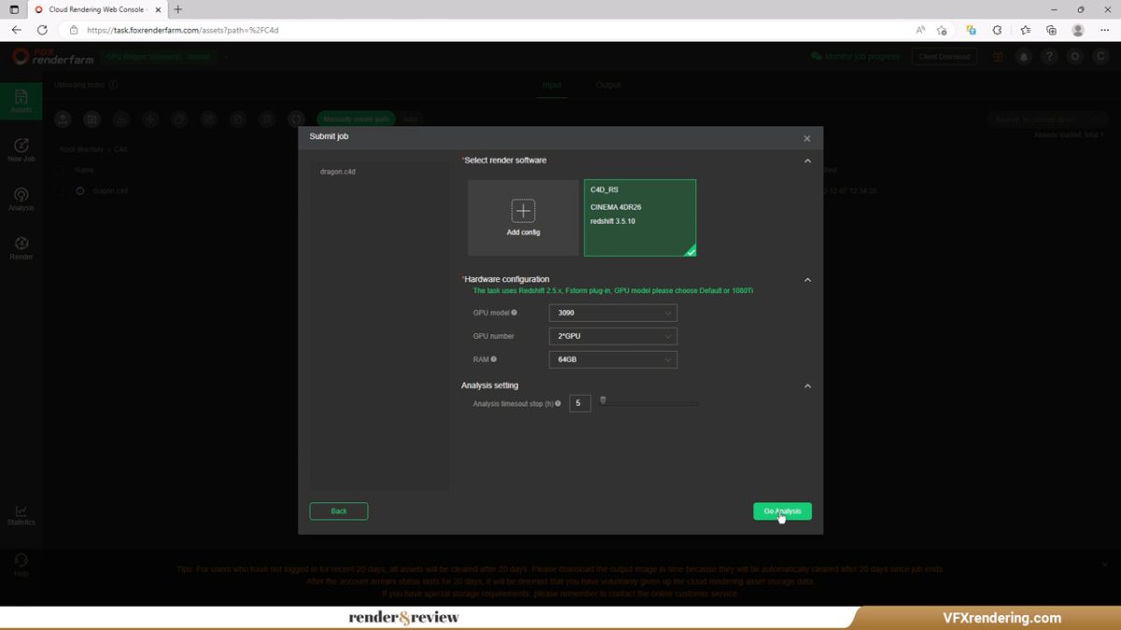Collapse the Analysis setting section
Image resolution: width=1121 pixels, height=630 pixels.
[x=808, y=386]
